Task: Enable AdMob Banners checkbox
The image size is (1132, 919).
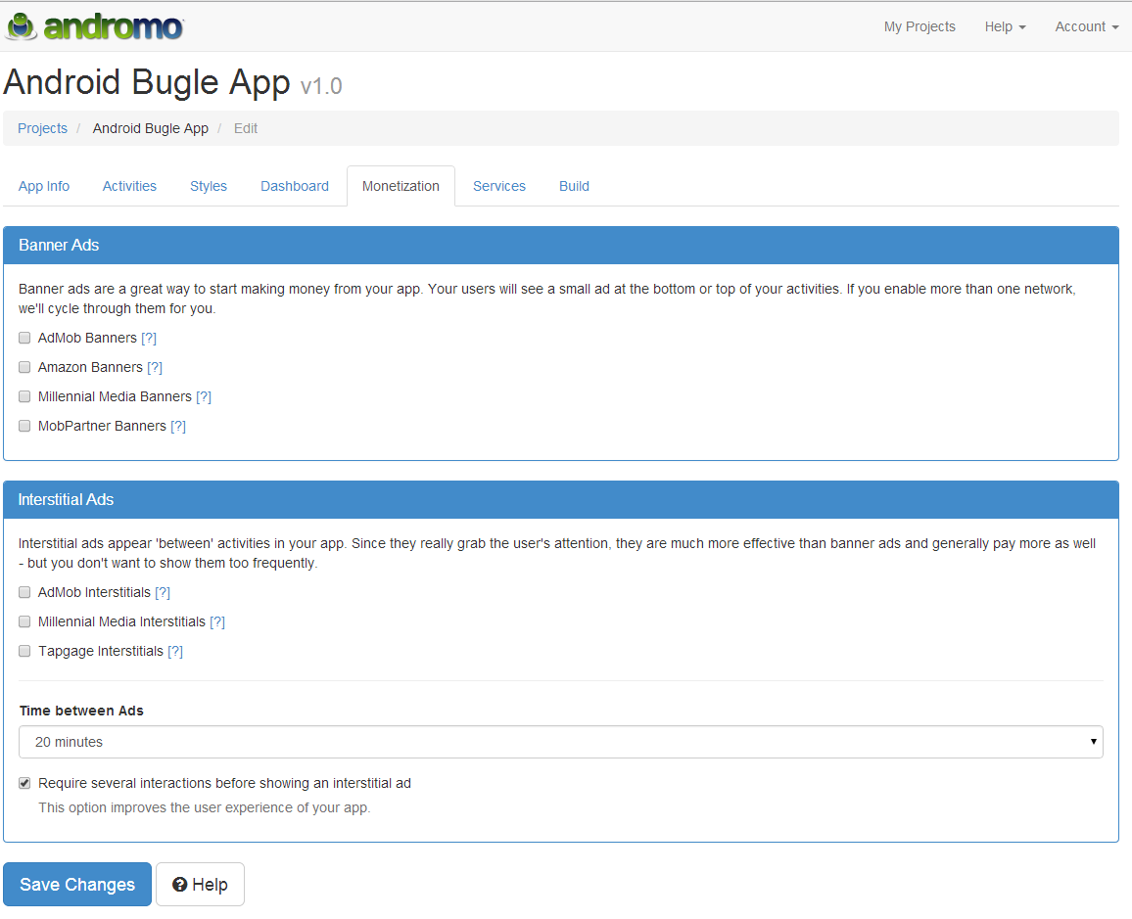Action: click(x=24, y=338)
